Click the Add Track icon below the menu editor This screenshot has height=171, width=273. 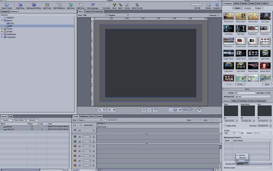[x=155, y=110]
